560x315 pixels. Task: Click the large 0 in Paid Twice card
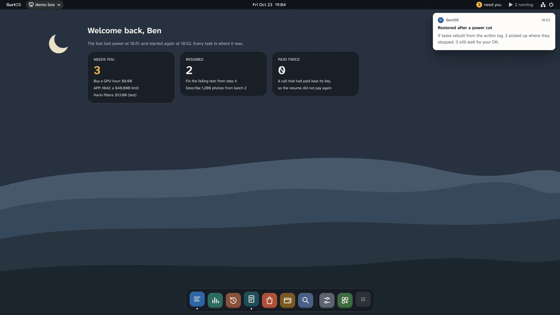[282, 70]
